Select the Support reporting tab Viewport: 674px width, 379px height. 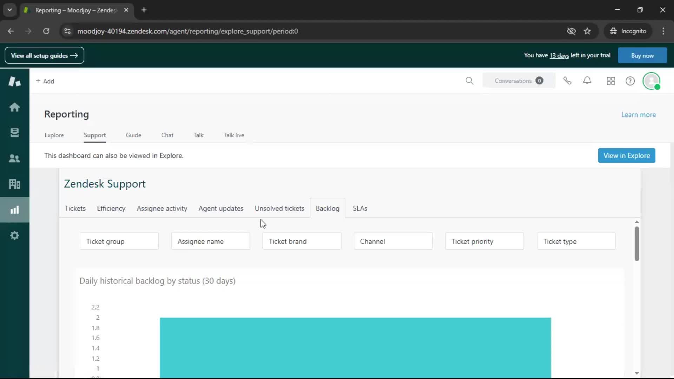point(95,135)
